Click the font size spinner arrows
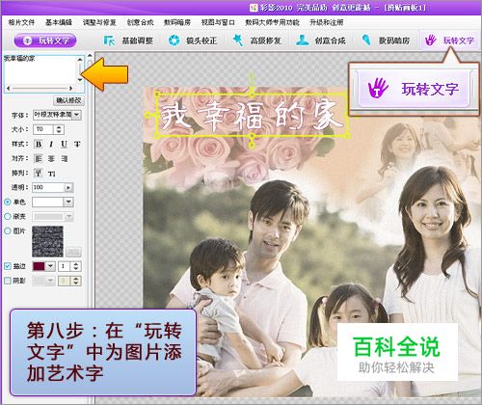482x405 pixels. [x=59, y=129]
